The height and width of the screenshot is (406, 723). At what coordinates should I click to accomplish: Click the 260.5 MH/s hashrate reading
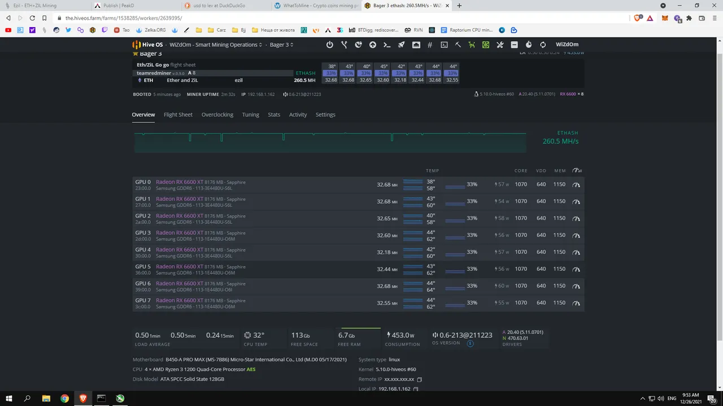coord(560,141)
